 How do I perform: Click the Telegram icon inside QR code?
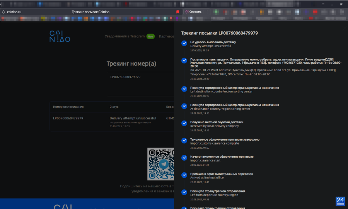pos(164,164)
